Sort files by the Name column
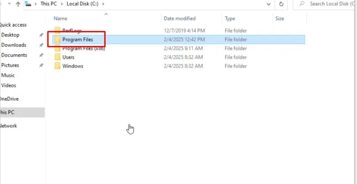The image size is (357, 184). coord(61,19)
